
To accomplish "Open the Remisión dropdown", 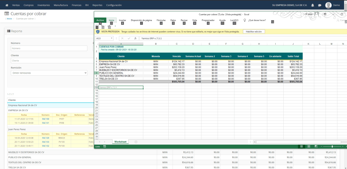I will [49, 73].
